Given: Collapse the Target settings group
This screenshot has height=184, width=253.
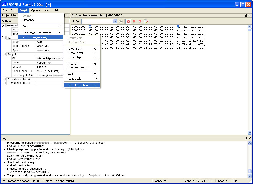Looking at the screenshot, I should click(x=4, y=54).
